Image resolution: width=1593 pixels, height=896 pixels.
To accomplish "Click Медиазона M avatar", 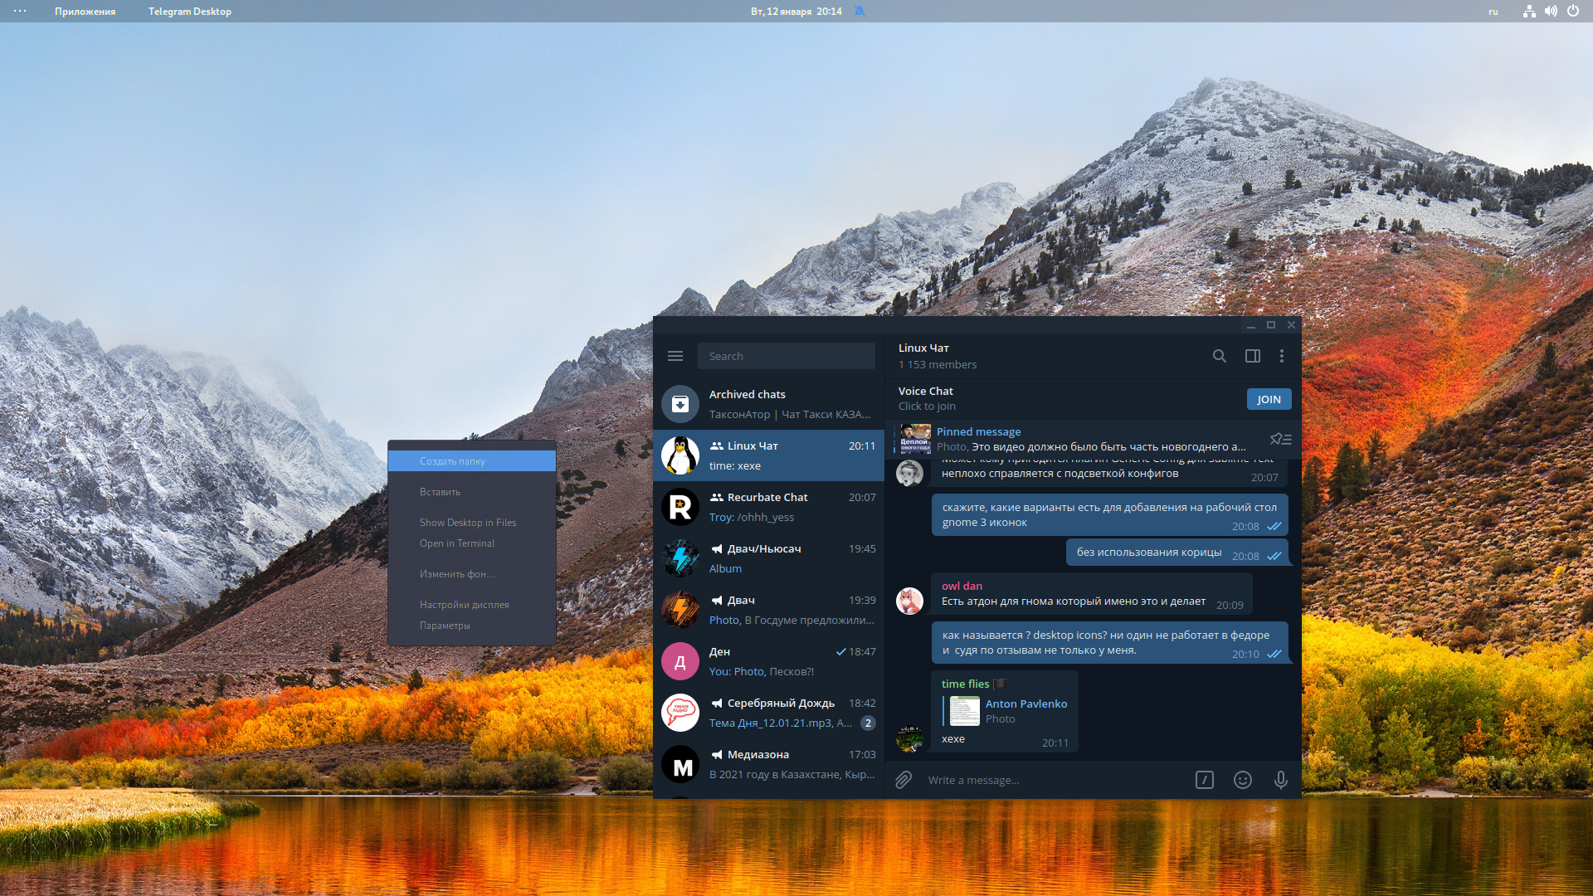I will (680, 764).
